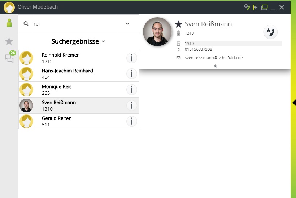Open the call settings gear-phone icon
This screenshot has width=296, height=198.
247,7
